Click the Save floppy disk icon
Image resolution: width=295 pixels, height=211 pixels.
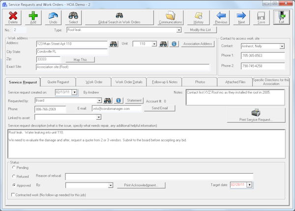pyautogui.click(x=261, y=17)
